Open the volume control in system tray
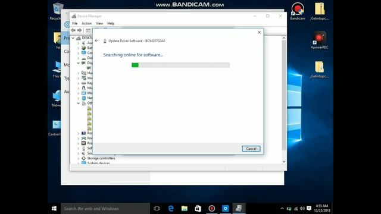This screenshot has width=381, height=214. [x=302, y=209]
